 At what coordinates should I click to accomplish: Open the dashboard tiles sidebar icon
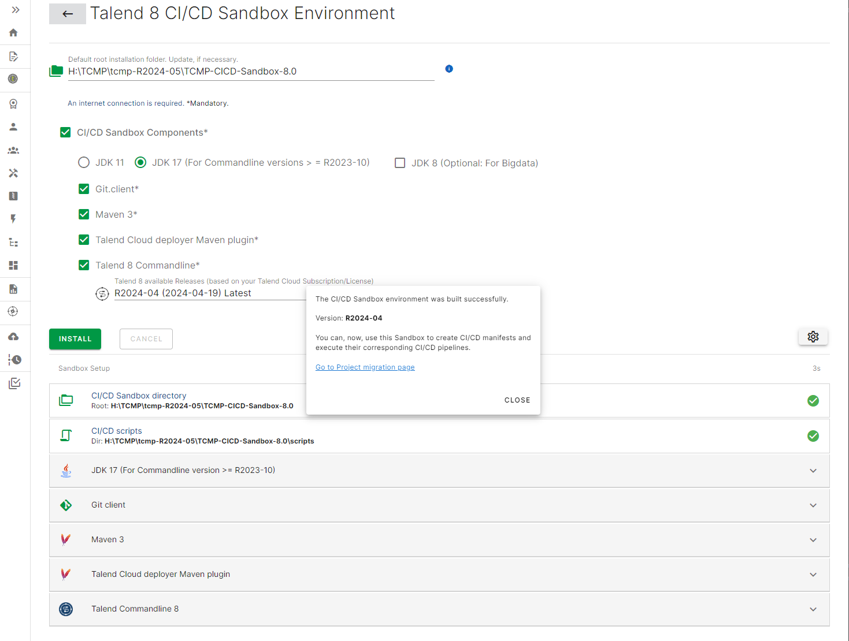13,265
